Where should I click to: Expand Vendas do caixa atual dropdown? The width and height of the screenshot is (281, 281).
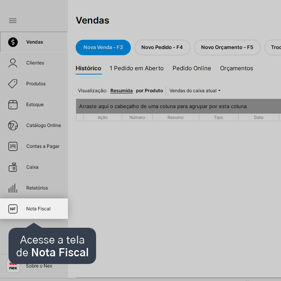click(195, 91)
